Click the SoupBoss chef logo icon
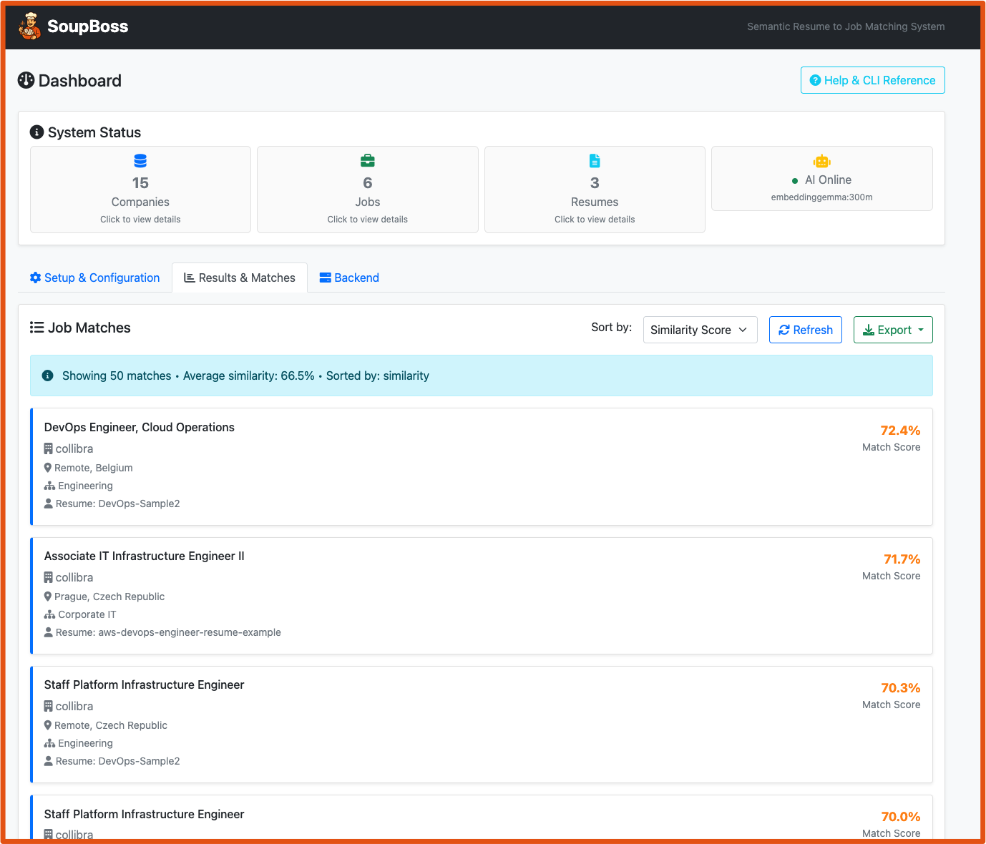This screenshot has width=986, height=844. [x=29, y=26]
